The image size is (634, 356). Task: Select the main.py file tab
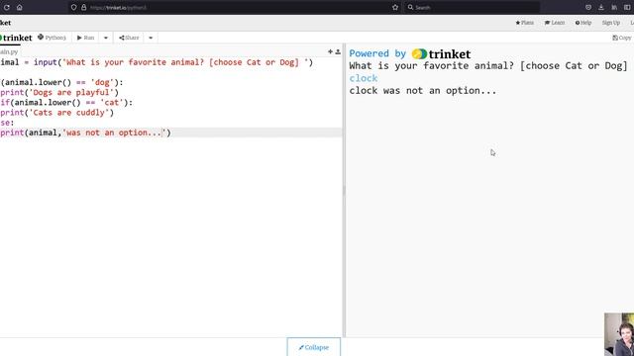10,51
